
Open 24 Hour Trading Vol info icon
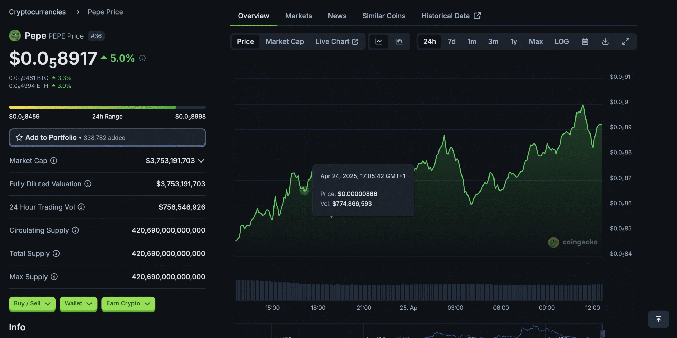coord(81,207)
